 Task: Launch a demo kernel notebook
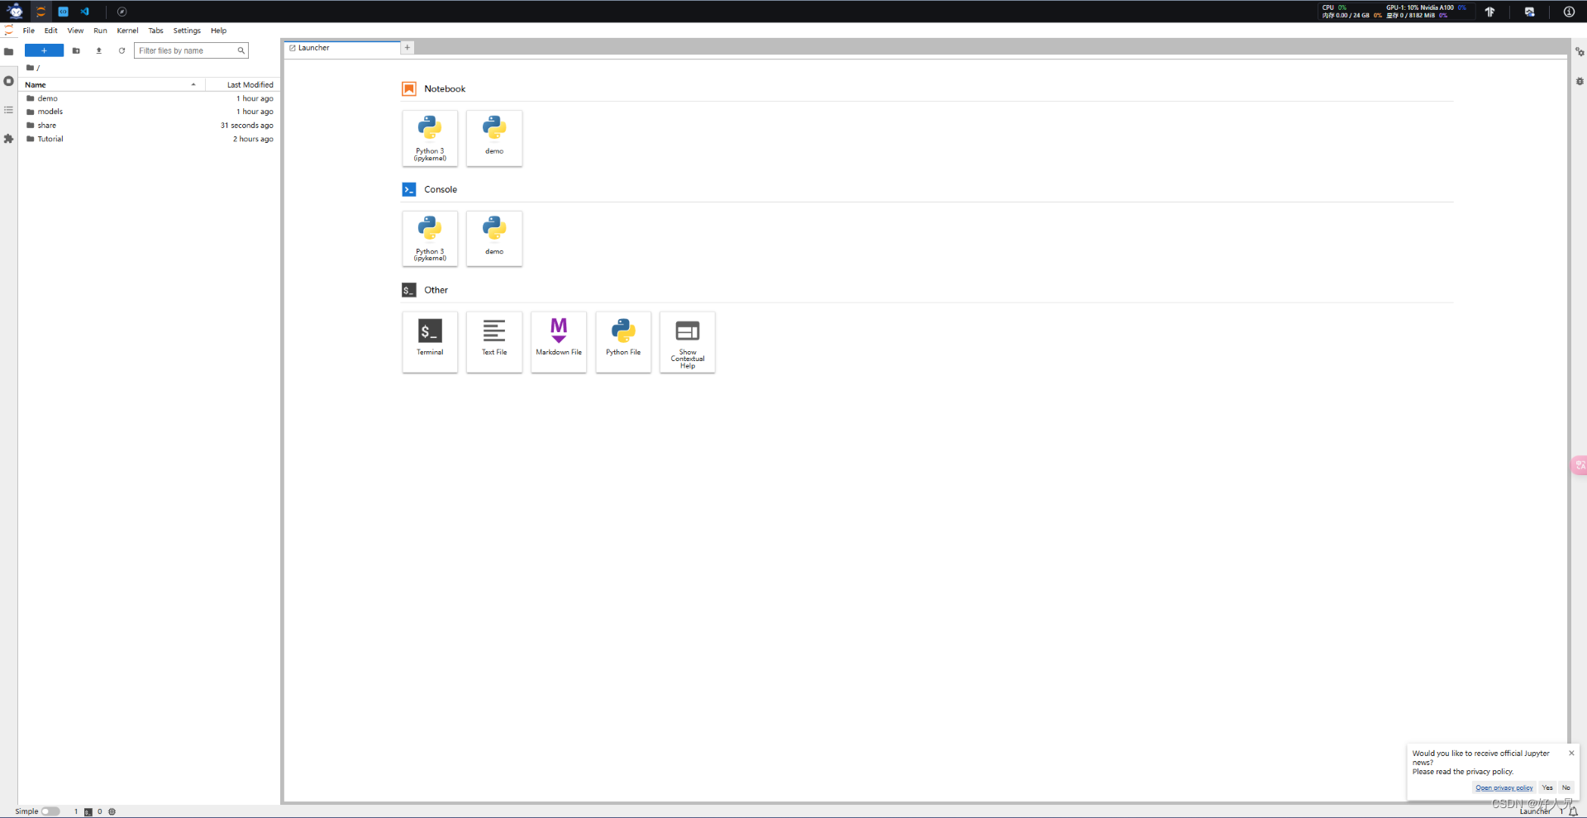494,138
